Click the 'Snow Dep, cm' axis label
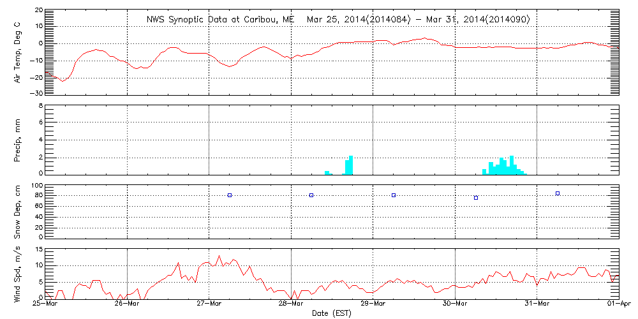 pyautogui.click(x=18, y=211)
